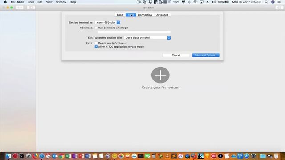Image resolution: width=285 pixels, height=160 pixels.
Task: Open the SSH Shell application menu
Action: (x=17, y=2)
